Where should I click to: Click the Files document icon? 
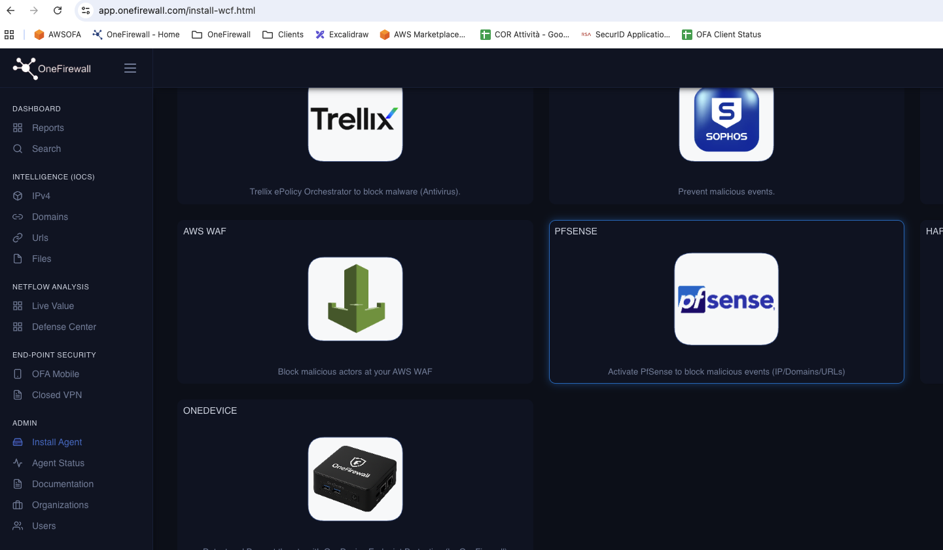click(18, 259)
